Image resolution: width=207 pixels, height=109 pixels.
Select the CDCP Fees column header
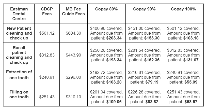47,11
